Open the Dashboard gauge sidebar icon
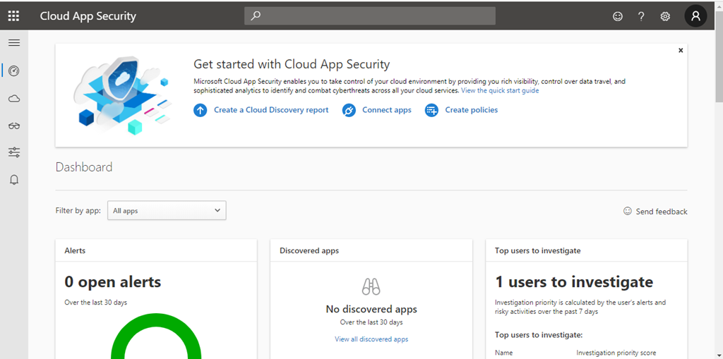Image resolution: width=723 pixels, height=359 pixels. 13,71
